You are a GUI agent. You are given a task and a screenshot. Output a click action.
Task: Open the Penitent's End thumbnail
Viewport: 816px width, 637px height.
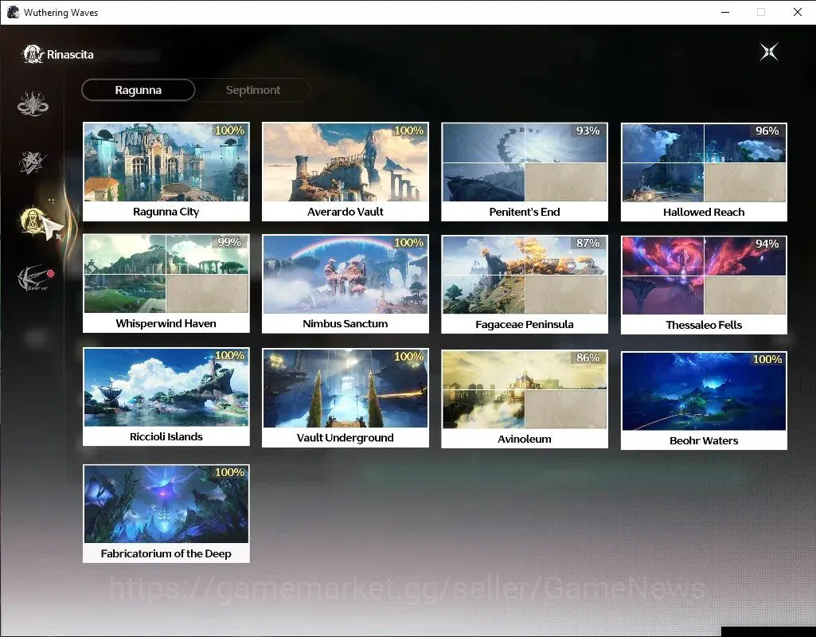pos(525,172)
